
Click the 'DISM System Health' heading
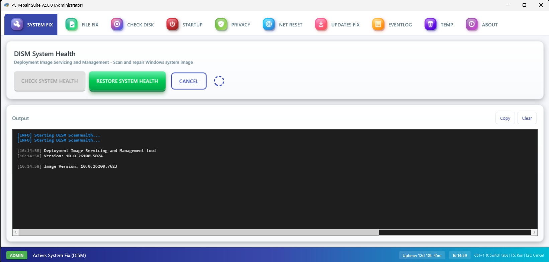pyautogui.click(x=45, y=54)
